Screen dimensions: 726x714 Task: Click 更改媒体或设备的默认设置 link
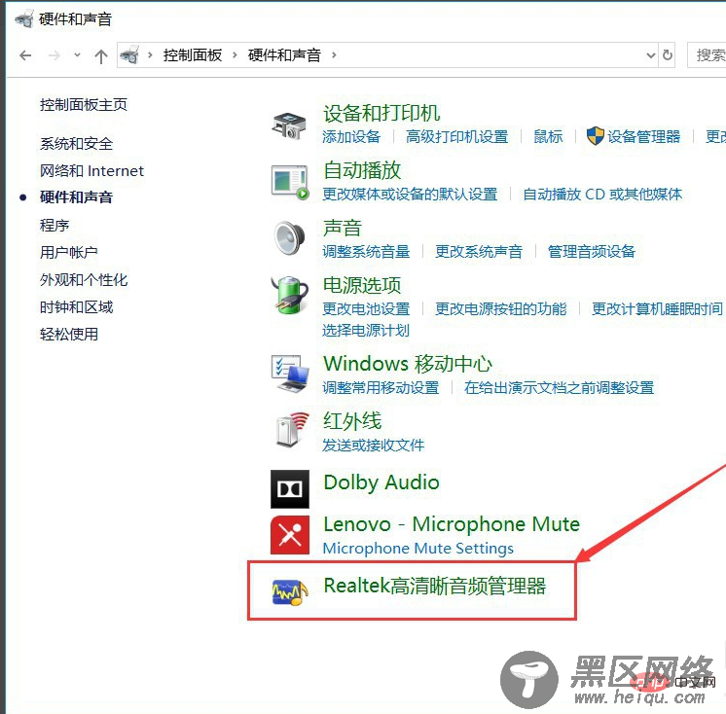pos(411,194)
